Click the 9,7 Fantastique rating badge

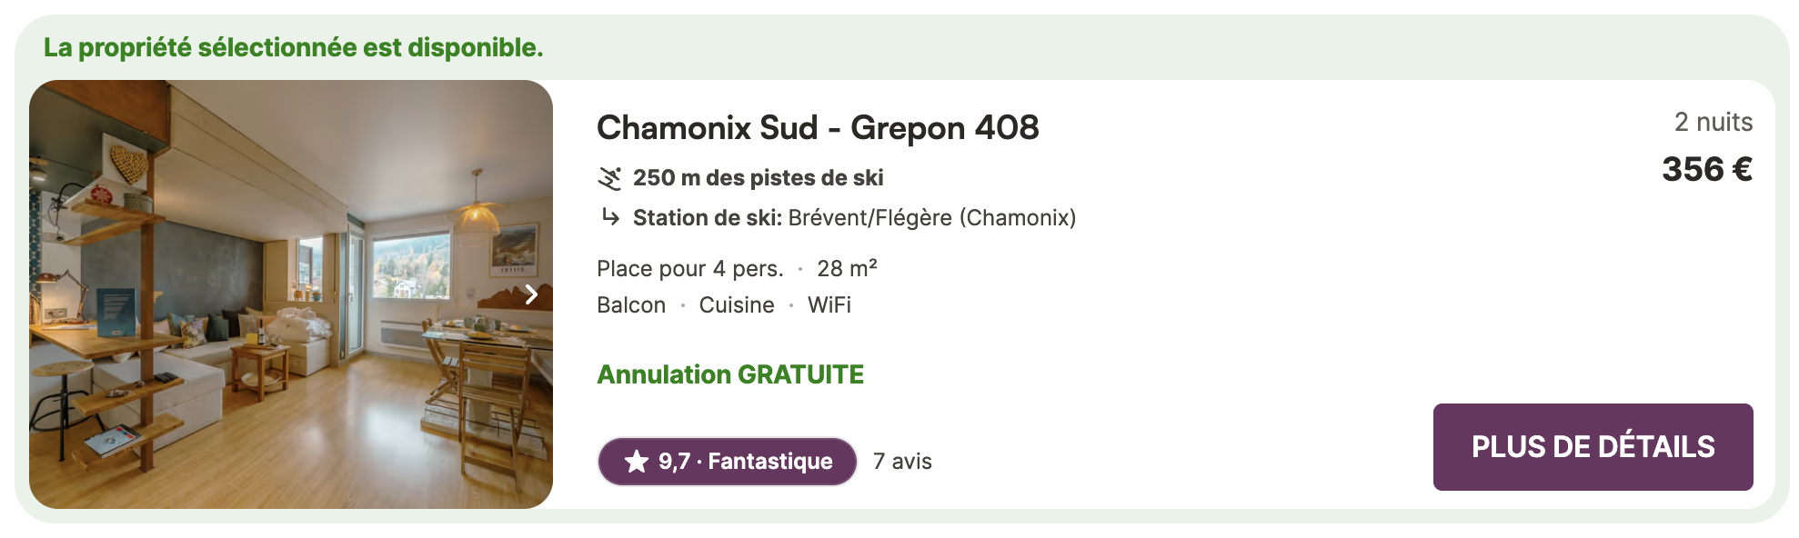728,462
